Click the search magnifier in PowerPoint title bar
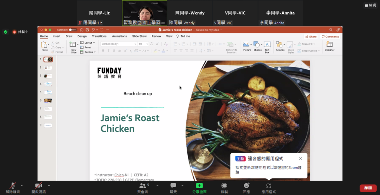 331,30
